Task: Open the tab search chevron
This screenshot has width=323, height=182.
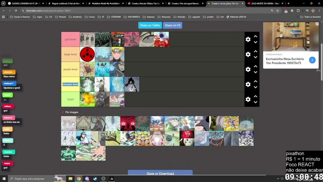Action: [3, 4]
